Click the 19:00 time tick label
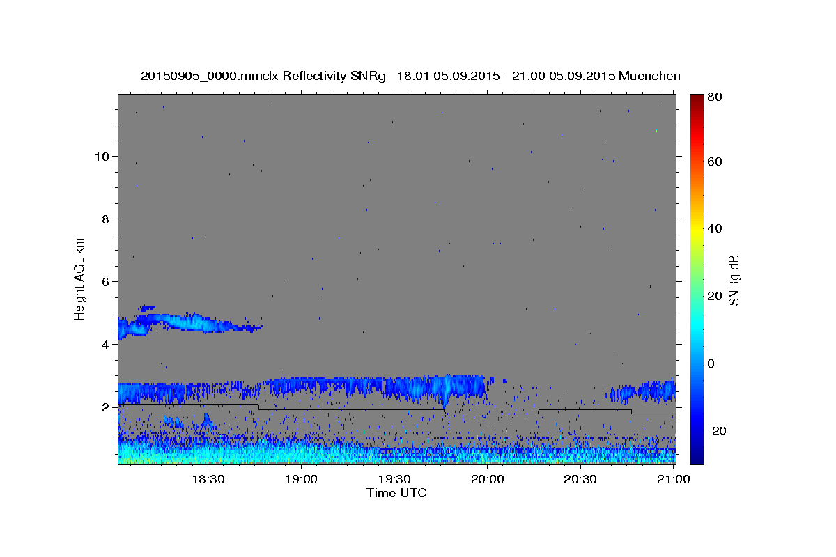This screenshot has width=836, height=557. coord(301,479)
